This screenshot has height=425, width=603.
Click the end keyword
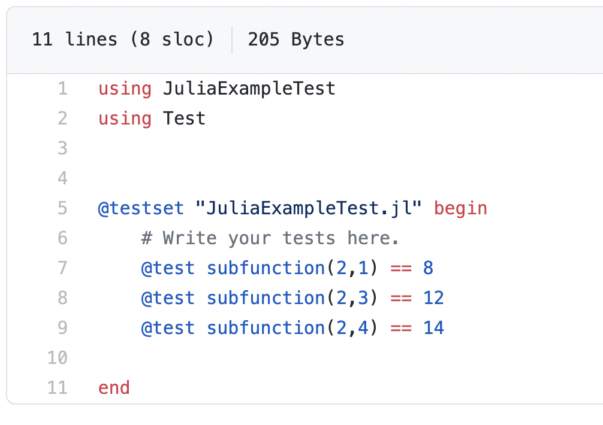(x=114, y=388)
